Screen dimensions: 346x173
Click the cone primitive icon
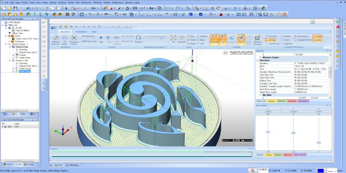[x=15, y=15]
